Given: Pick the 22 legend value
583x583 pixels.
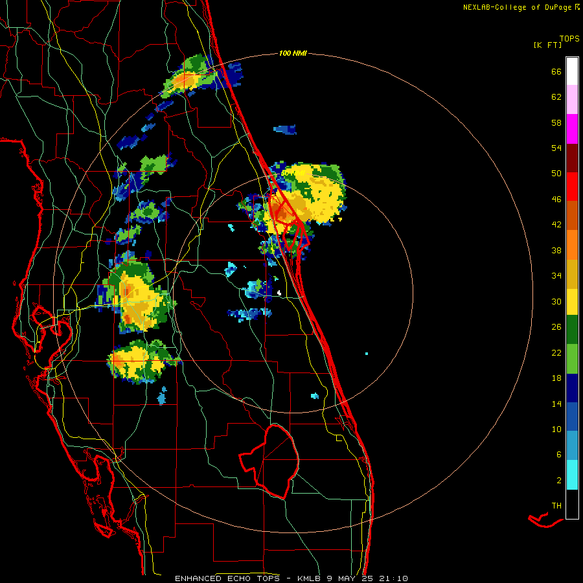Looking at the screenshot, I should point(556,352).
